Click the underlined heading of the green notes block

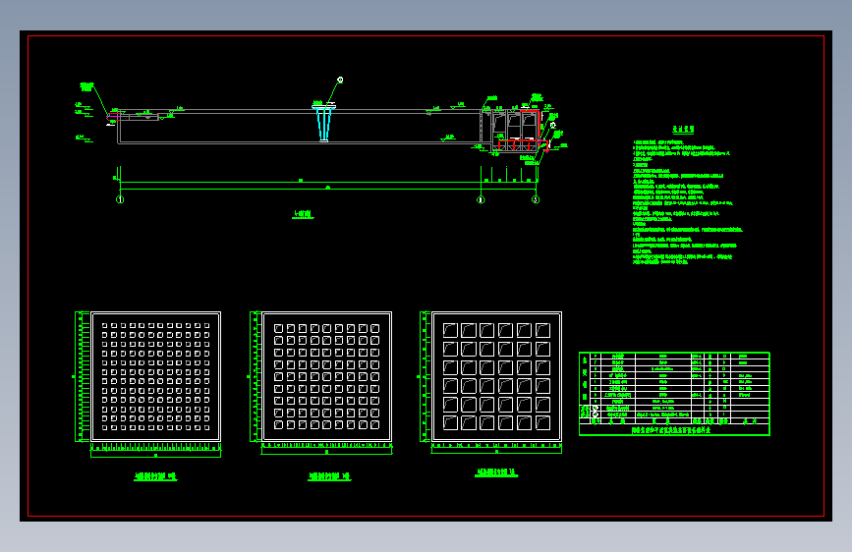(x=683, y=130)
